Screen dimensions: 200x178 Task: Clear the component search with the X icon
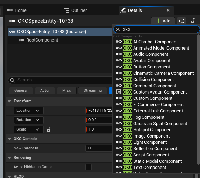118,29
